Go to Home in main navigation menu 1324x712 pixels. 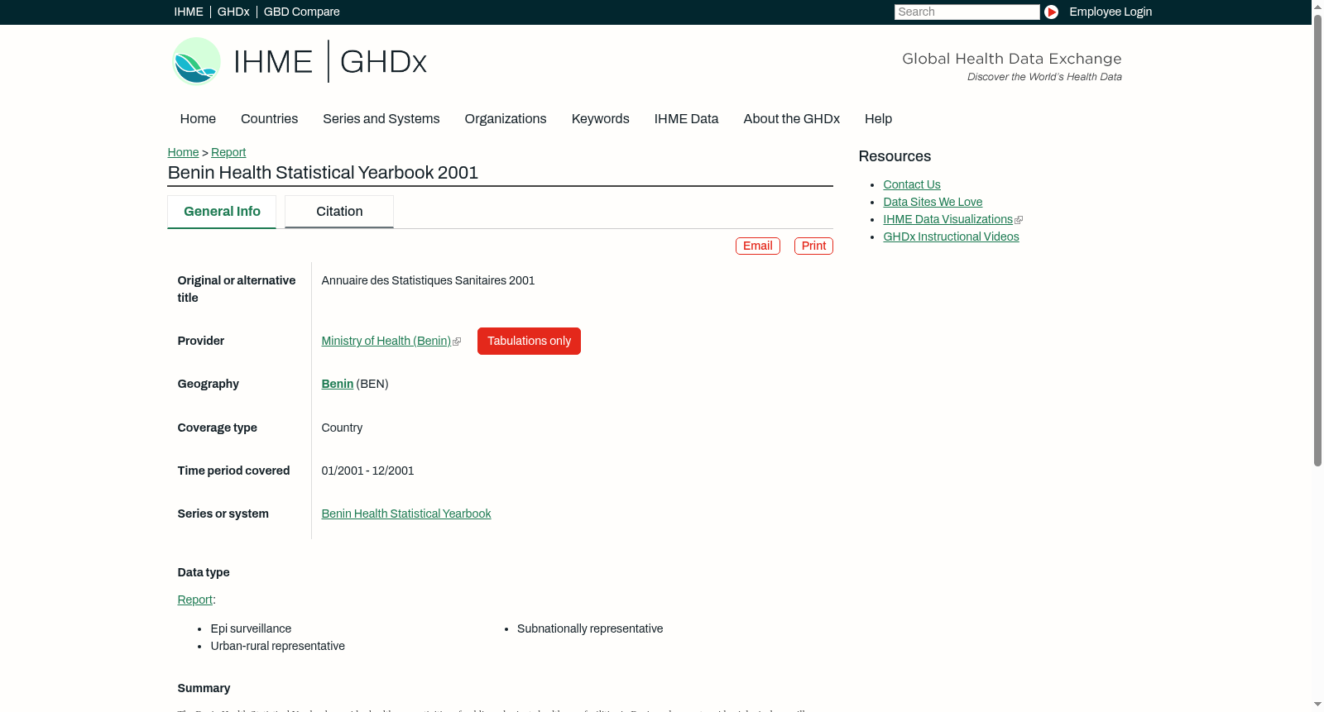(x=198, y=119)
